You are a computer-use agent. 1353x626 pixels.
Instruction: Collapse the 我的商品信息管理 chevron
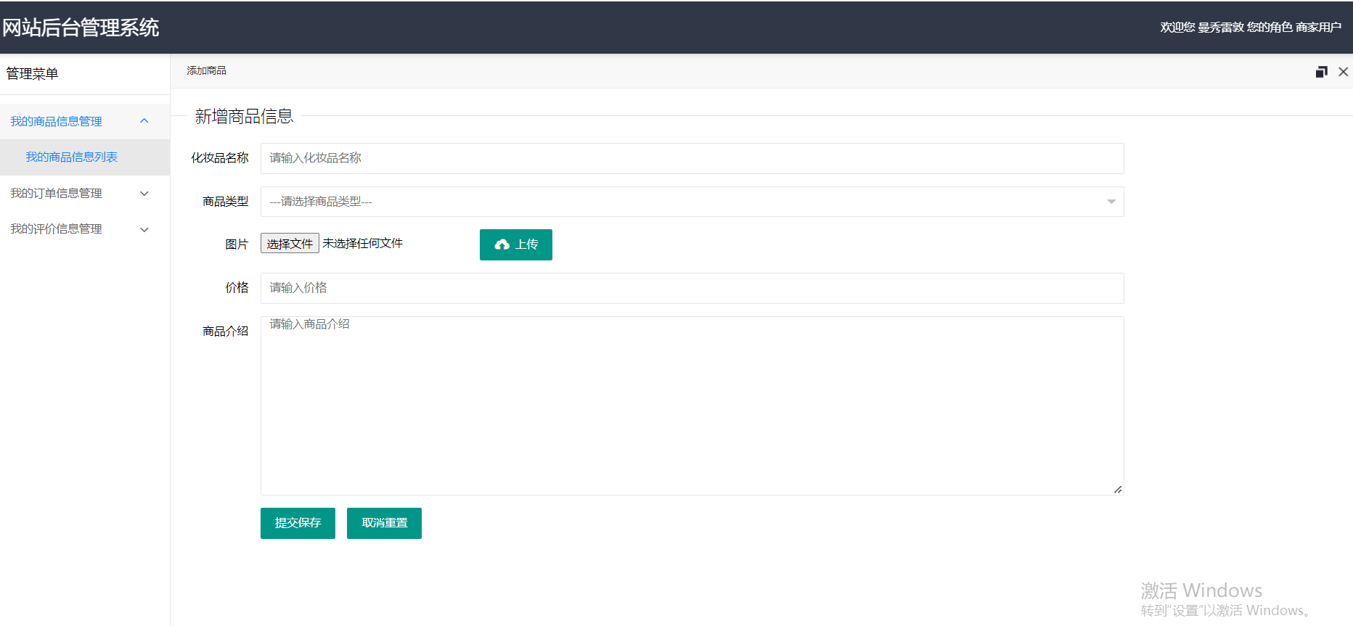(x=144, y=121)
